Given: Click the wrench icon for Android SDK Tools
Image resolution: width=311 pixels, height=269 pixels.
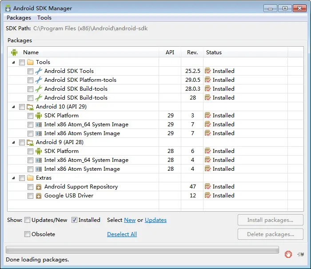Looking at the screenshot, I should point(39,71).
